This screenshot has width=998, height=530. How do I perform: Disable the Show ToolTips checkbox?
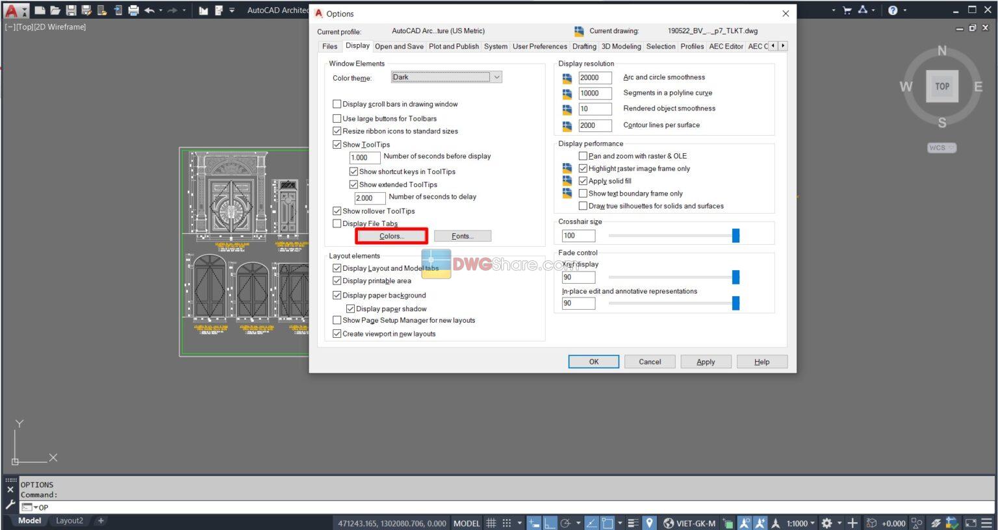[x=337, y=144]
